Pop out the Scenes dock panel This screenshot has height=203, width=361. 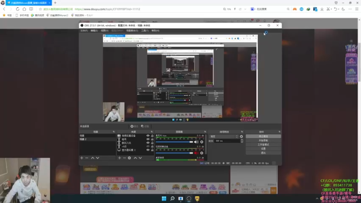click(114, 132)
